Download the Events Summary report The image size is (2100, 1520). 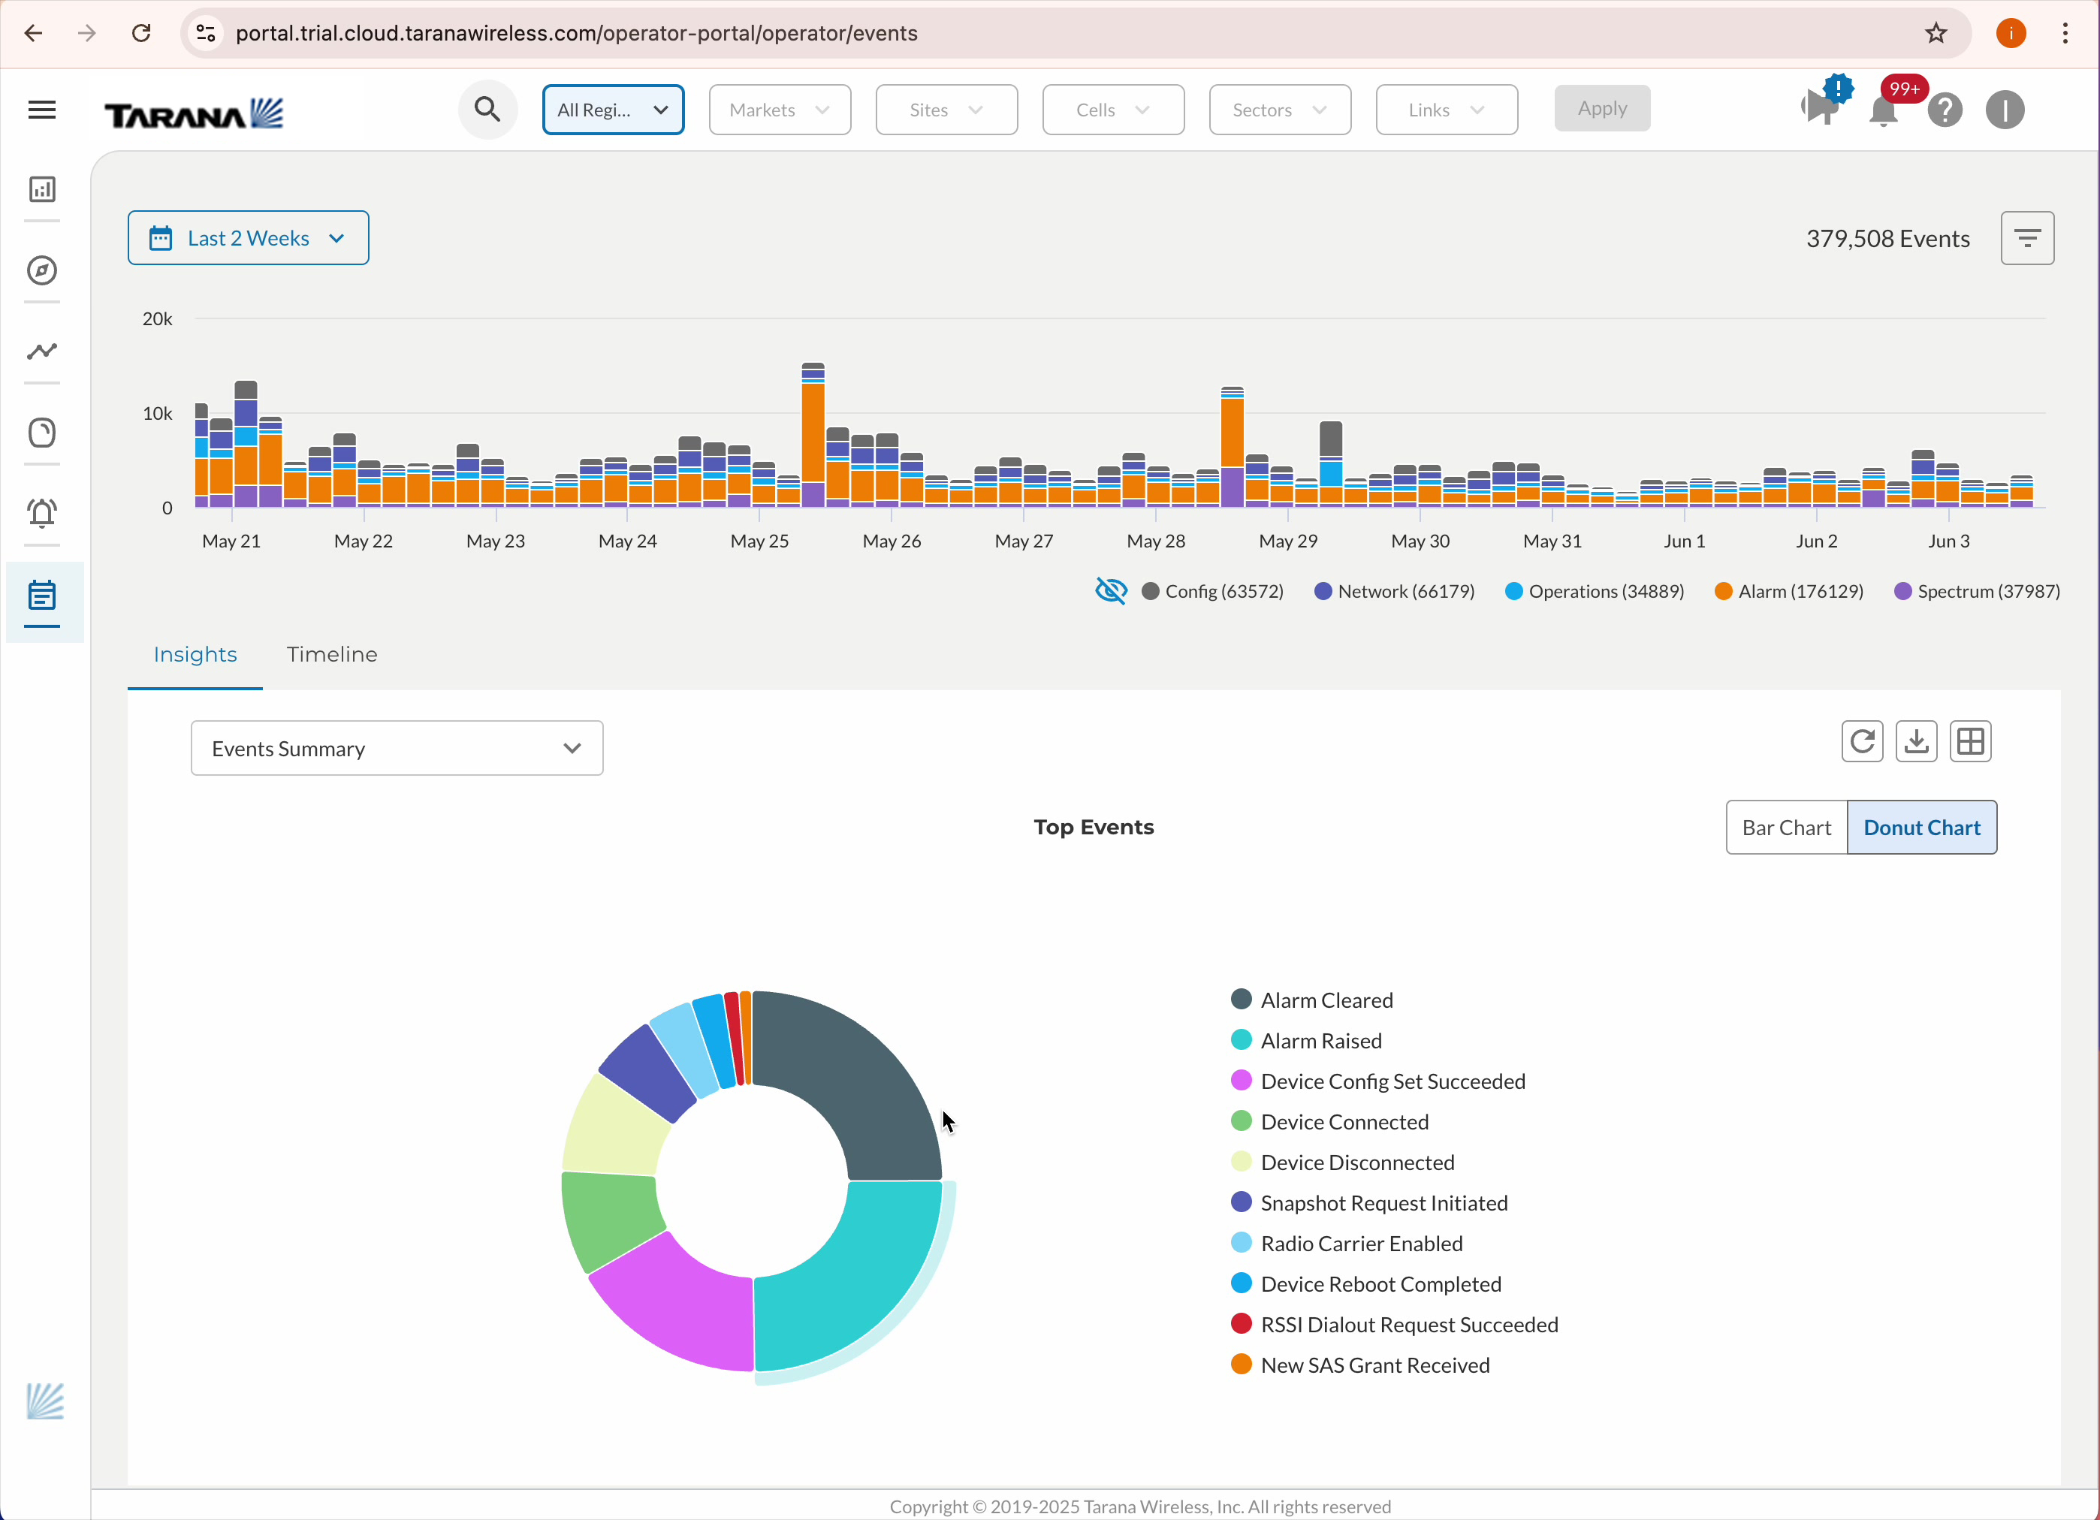pyautogui.click(x=1917, y=741)
